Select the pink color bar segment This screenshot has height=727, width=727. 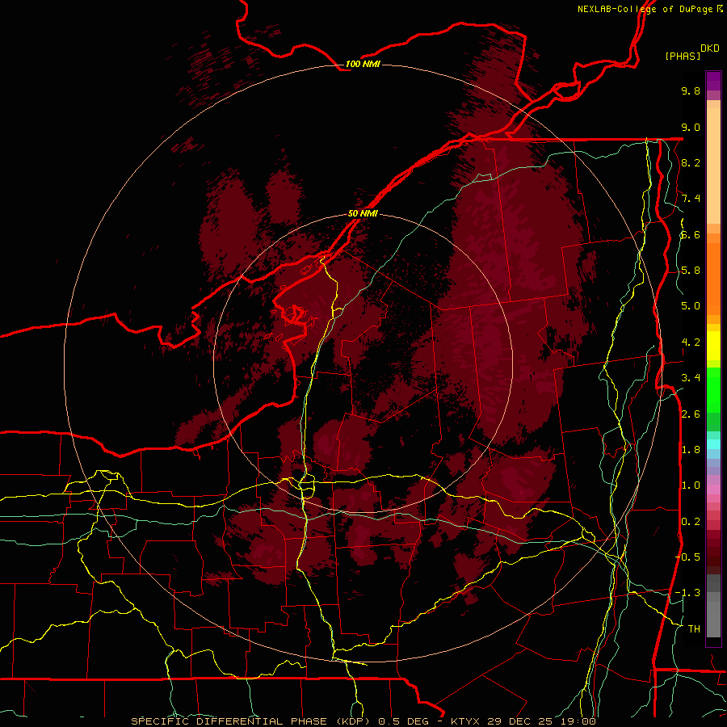coord(713,490)
